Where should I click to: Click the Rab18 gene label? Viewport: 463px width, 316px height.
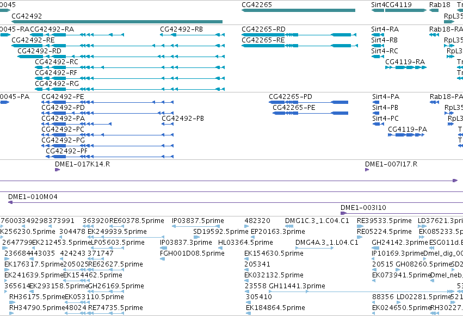click(440, 5)
